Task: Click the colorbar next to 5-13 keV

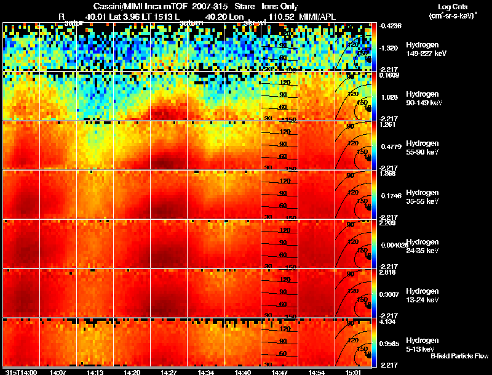Action: [x=374, y=342]
